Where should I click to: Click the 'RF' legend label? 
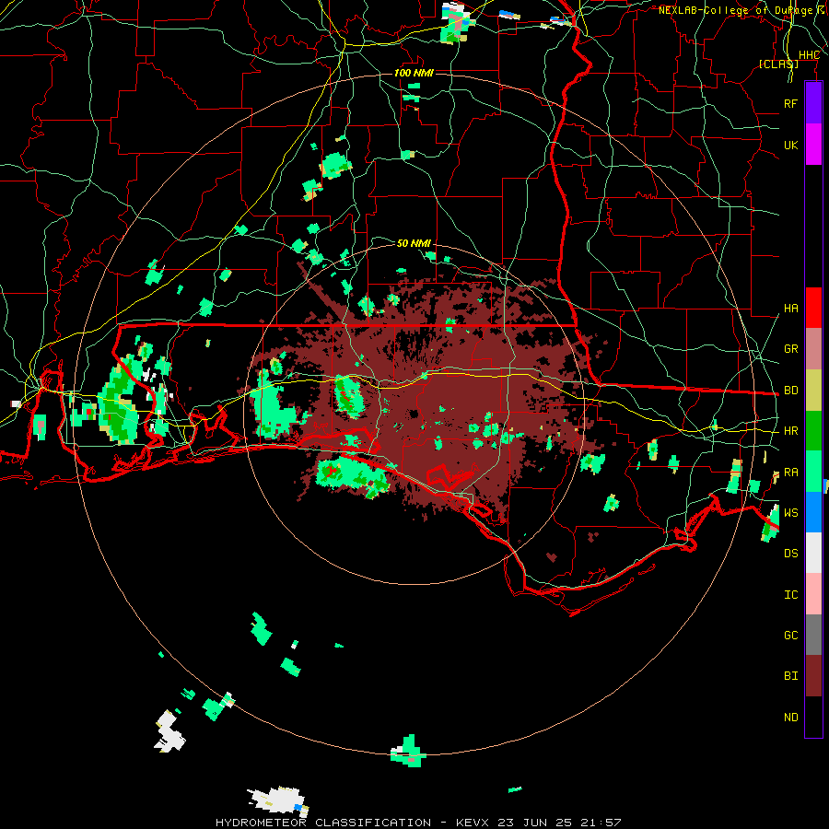[790, 103]
